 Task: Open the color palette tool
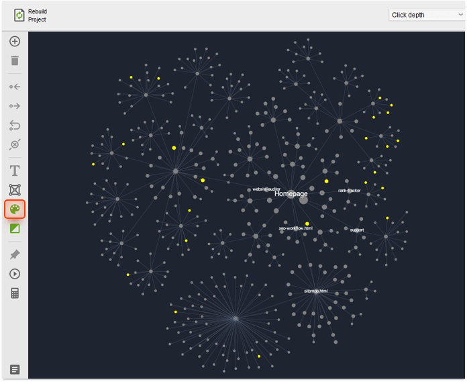coord(15,209)
